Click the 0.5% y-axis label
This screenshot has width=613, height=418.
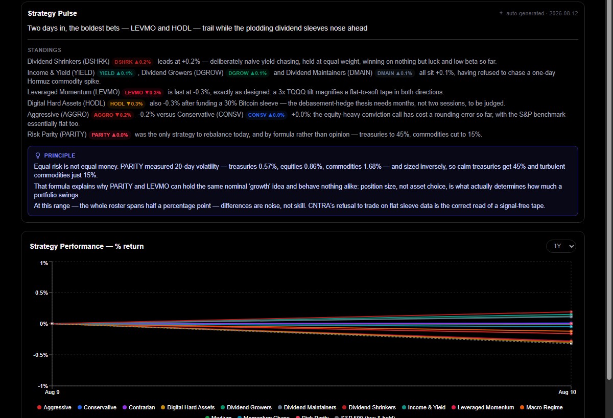(x=41, y=293)
